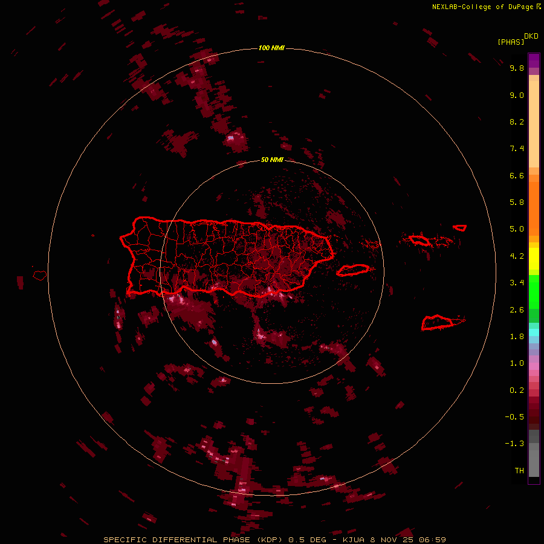This screenshot has width=544, height=544.
Task: Pick the cyan band near 1.8
Action: point(534,332)
